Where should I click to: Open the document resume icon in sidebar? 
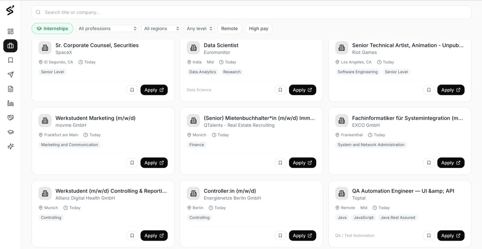coord(11,89)
